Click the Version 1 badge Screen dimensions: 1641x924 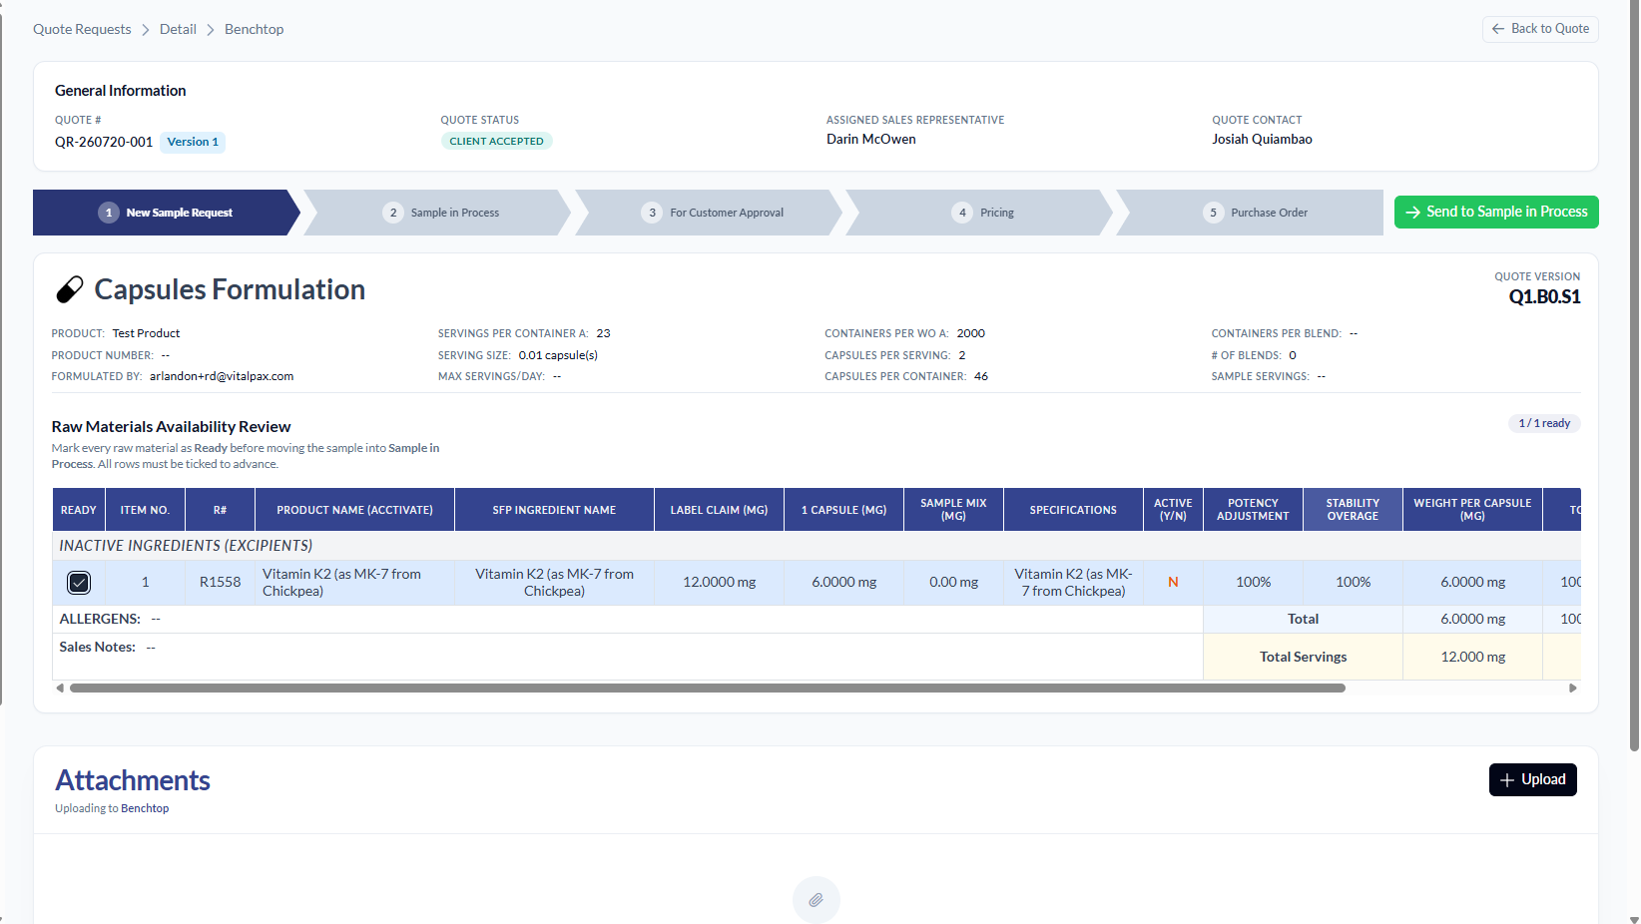click(x=193, y=142)
